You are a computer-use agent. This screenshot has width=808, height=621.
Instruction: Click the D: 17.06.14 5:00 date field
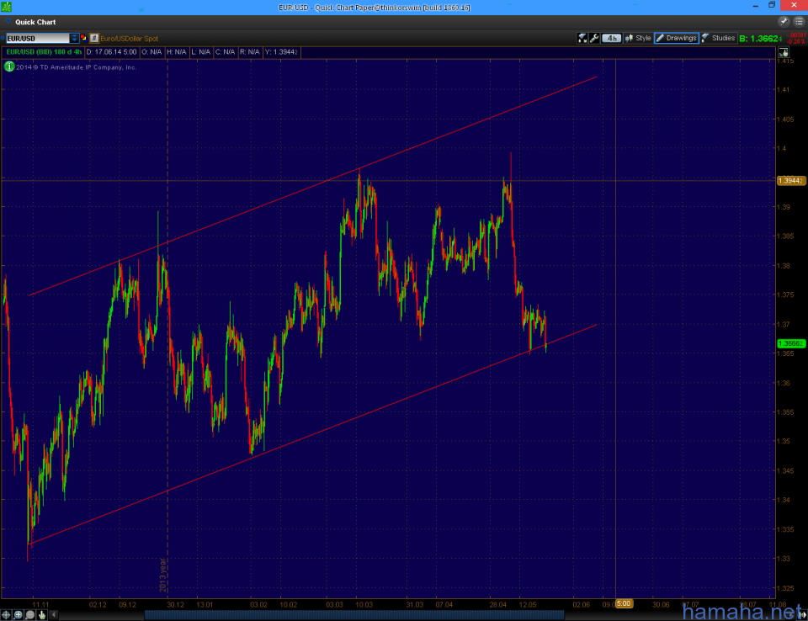[x=111, y=52]
